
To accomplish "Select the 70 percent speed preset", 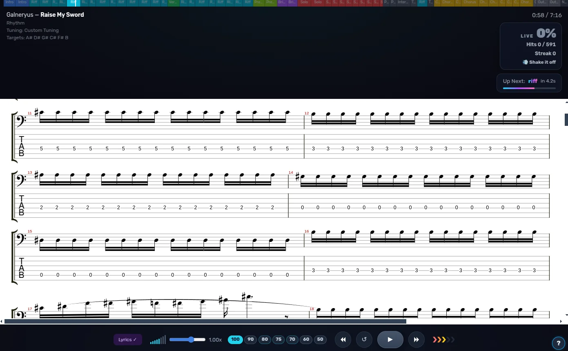I will click(x=292, y=340).
